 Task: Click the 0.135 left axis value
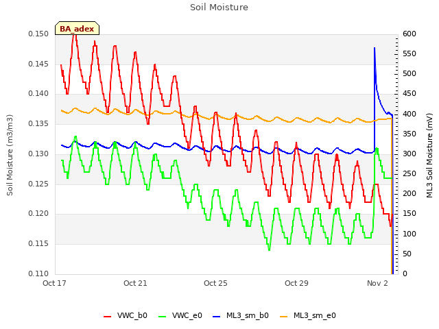[38, 123]
